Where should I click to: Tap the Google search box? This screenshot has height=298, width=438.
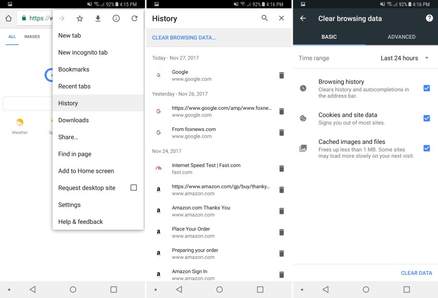28,104
